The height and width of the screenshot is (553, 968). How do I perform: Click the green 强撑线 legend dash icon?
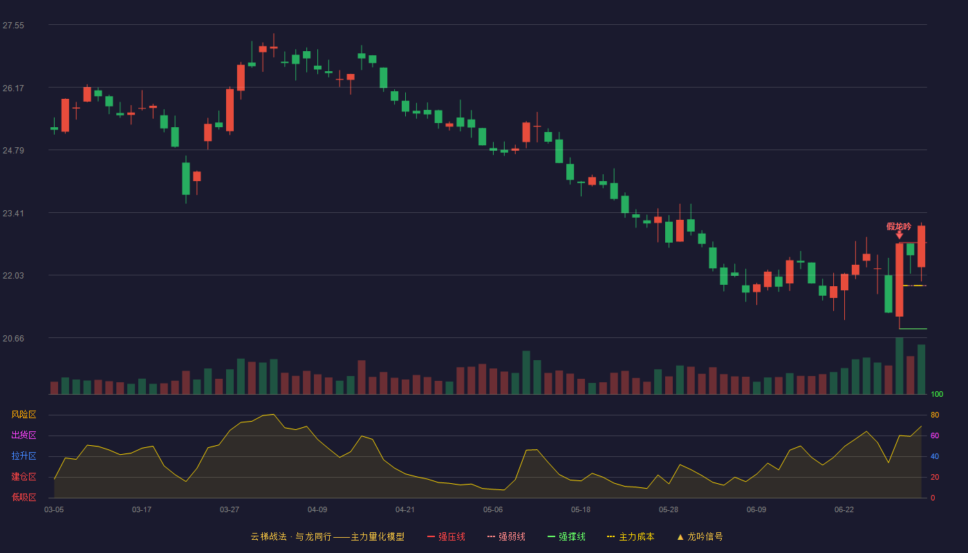pyautogui.click(x=551, y=536)
